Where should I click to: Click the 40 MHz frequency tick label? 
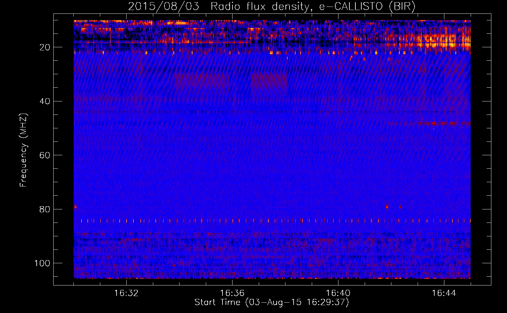45,101
